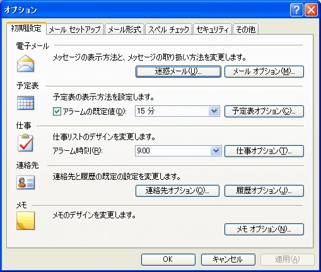This screenshot has width=321, height=272.
Task: Click the キャンセル button
Action: 228,259
